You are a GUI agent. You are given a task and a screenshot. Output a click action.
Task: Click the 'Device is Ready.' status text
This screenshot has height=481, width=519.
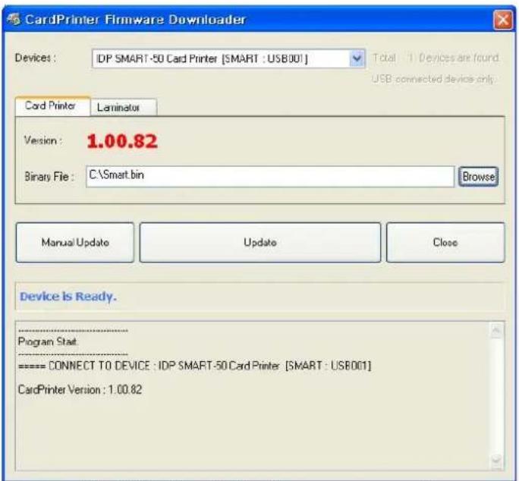[x=68, y=297]
